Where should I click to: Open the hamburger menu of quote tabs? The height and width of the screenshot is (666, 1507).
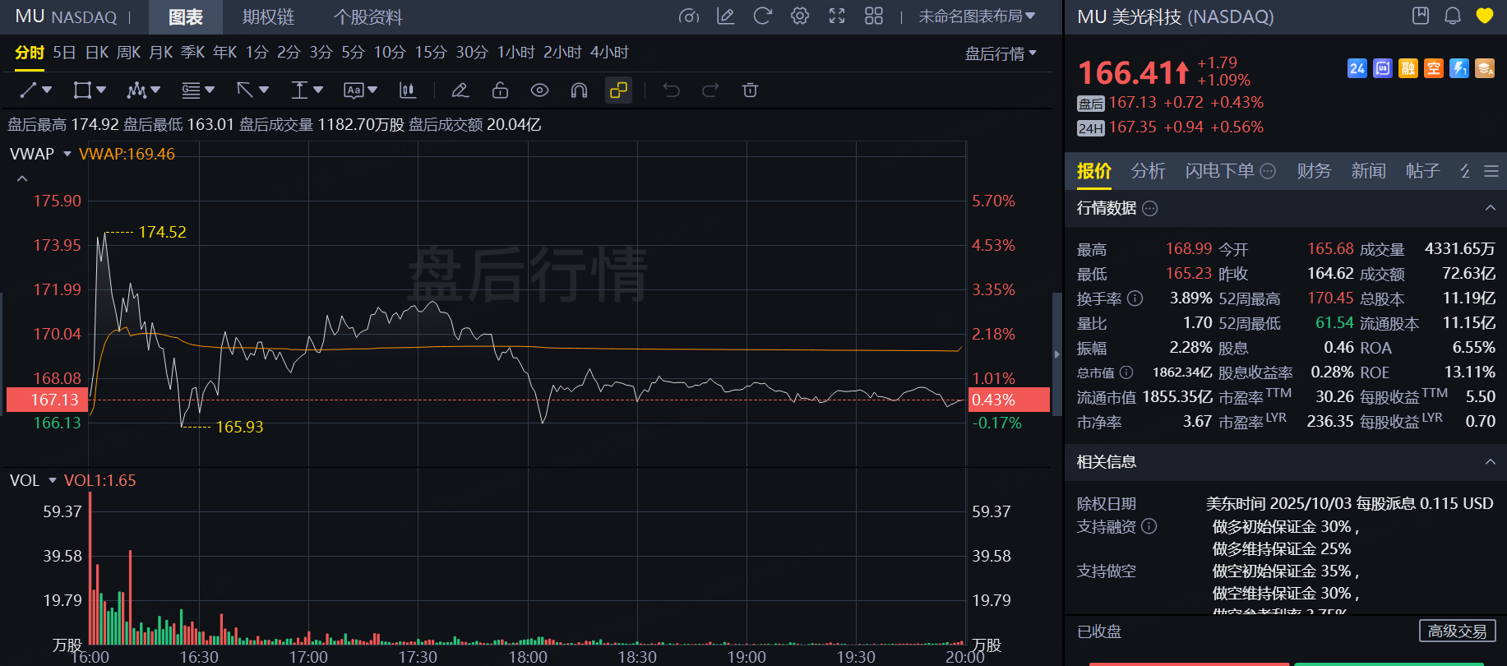pos(1491,171)
